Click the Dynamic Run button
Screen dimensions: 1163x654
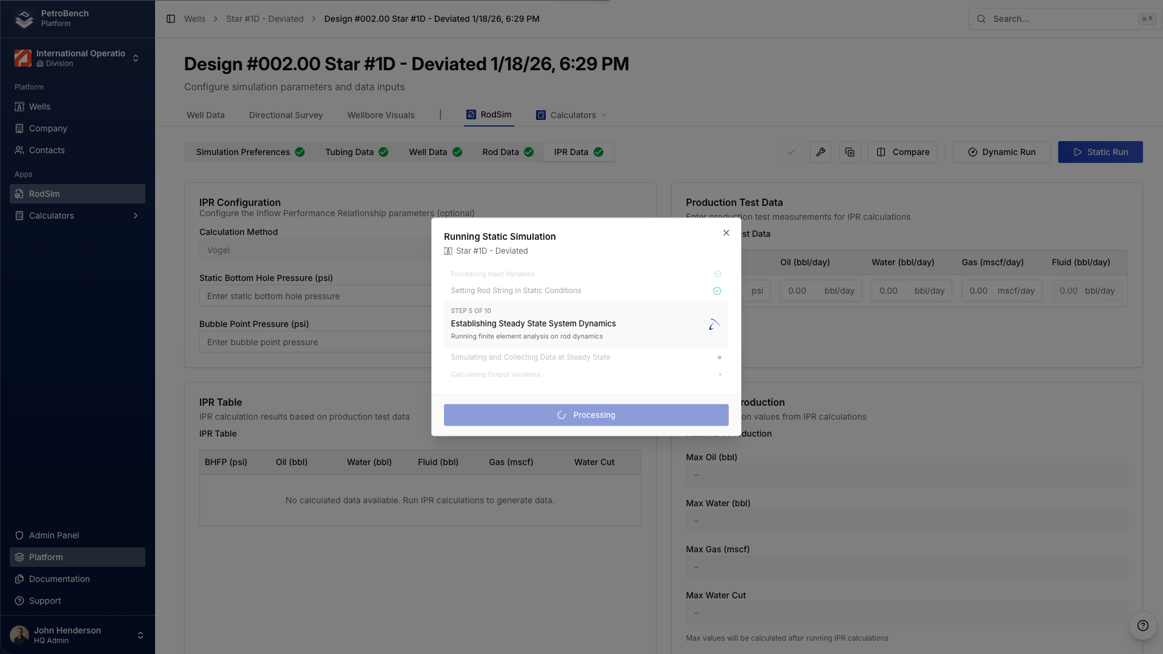[1001, 152]
